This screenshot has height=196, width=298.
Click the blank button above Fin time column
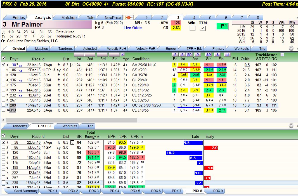pyautogui.click(x=114, y=55)
